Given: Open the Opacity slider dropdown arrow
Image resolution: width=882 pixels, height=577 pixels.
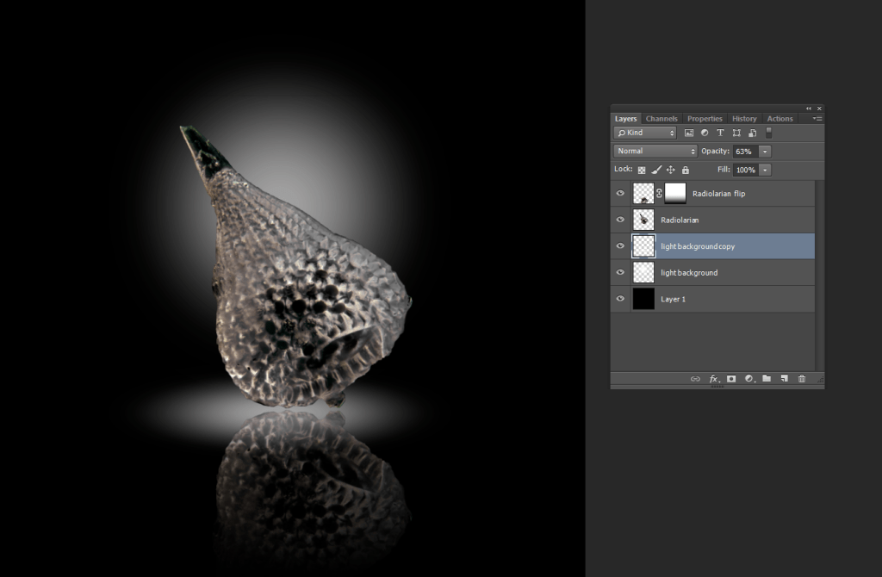Looking at the screenshot, I should pos(765,152).
